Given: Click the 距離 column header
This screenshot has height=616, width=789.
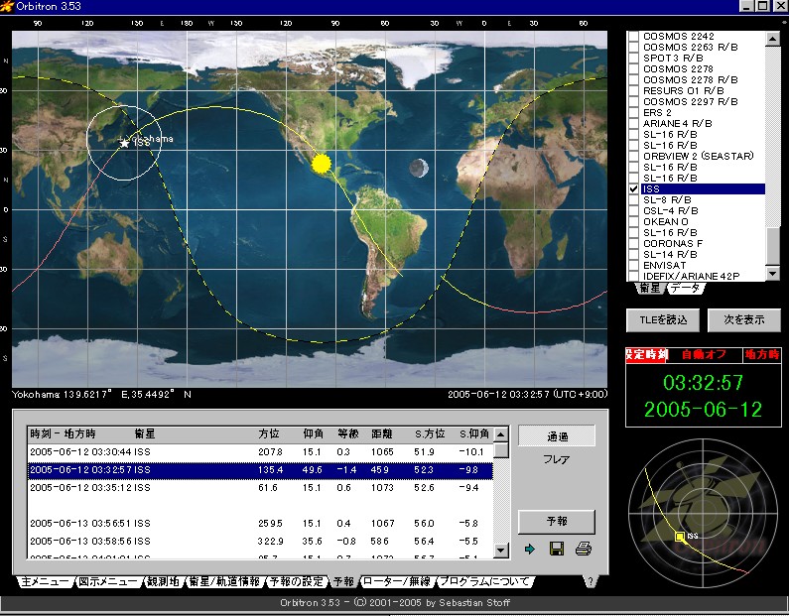Looking at the screenshot, I should [x=382, y=433].
